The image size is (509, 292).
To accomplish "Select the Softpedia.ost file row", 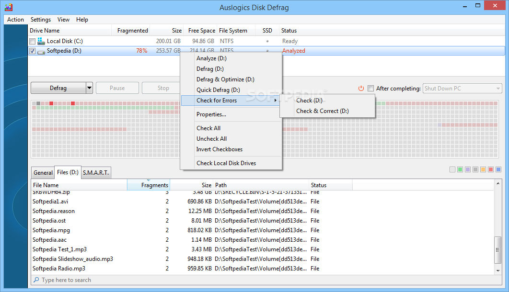I will (x=262, y=220).
